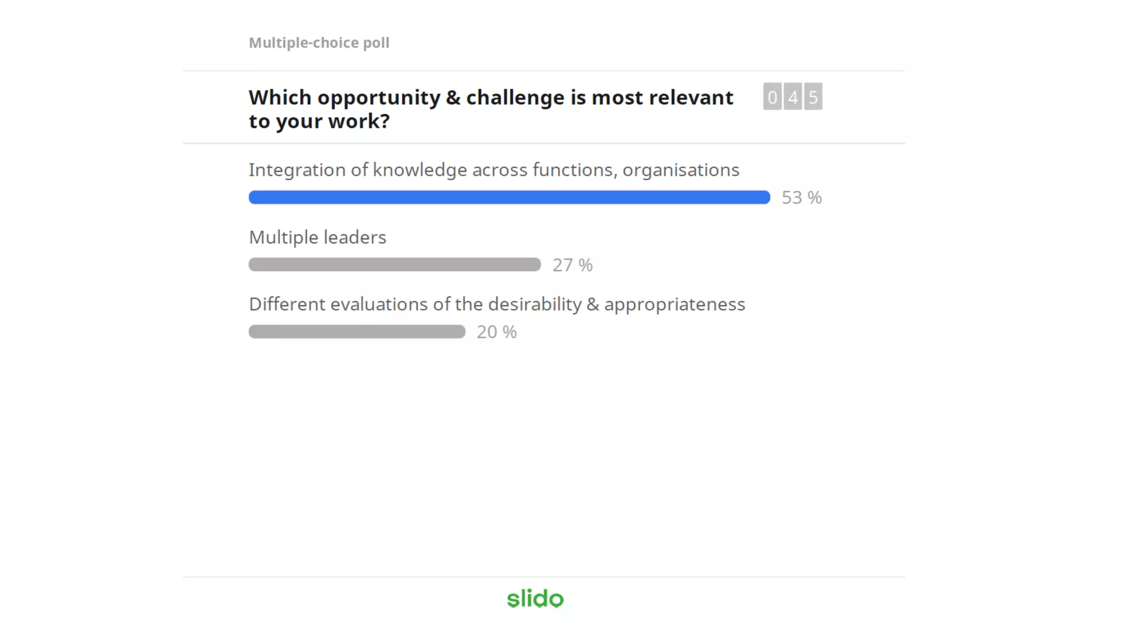The width and height of the screenshot is (1122, 631).
Task: Click the gray 27 % result bar
Action: click(394, 265)
